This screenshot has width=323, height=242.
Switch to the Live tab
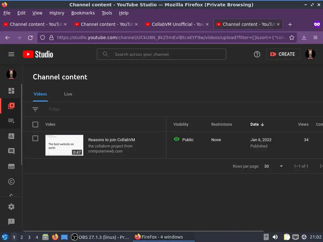tap(68, 94)
